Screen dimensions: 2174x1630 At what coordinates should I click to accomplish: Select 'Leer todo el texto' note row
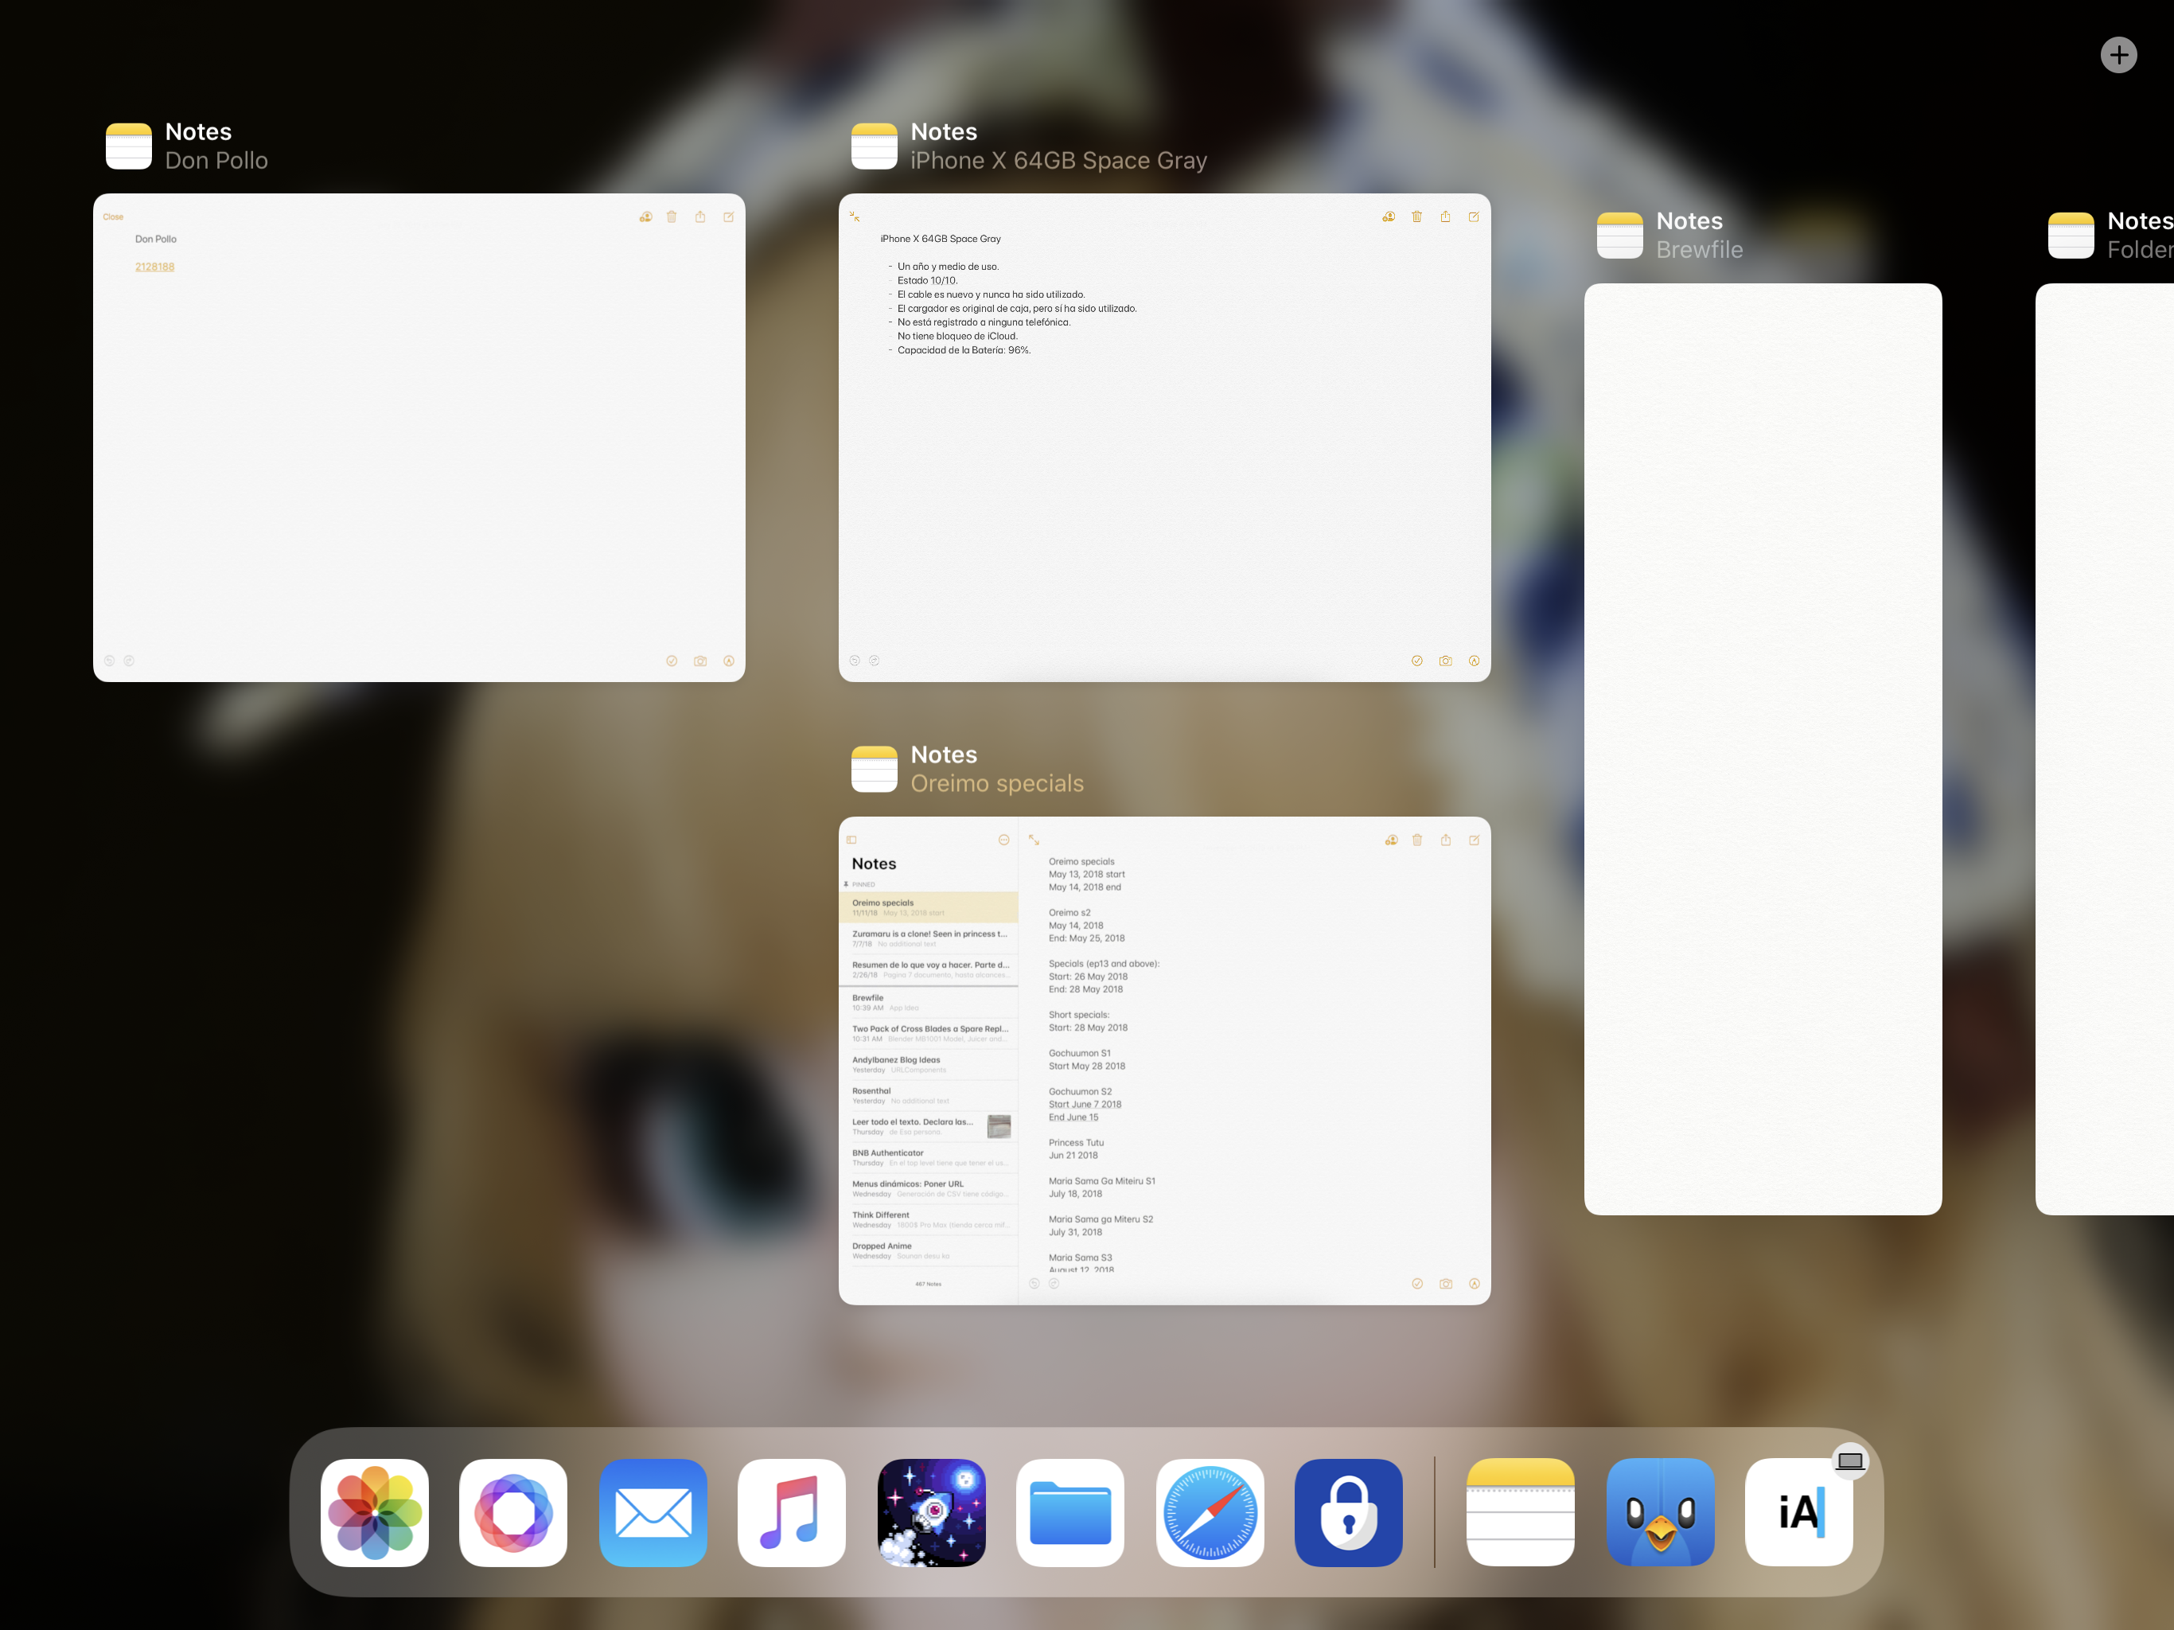pyautogui.click(x=929, y=1127)
